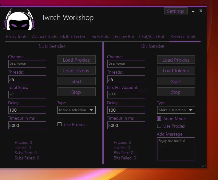The width and height of the screenshot is (218, 180).
Task: Click the Bits Per Account: label
Action: [x=123, y=87]
